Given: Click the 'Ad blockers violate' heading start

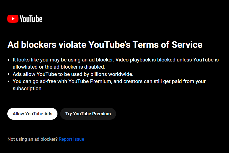Looking at the screenshot, I should click(x=47, y=45).
